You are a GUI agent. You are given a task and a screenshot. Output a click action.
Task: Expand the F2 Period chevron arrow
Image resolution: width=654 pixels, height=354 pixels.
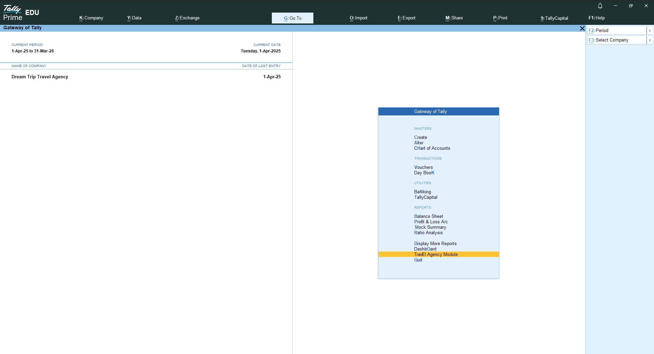[650, 31]
